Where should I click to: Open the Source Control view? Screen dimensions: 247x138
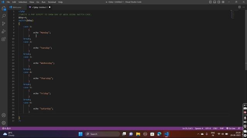[3, 24]
